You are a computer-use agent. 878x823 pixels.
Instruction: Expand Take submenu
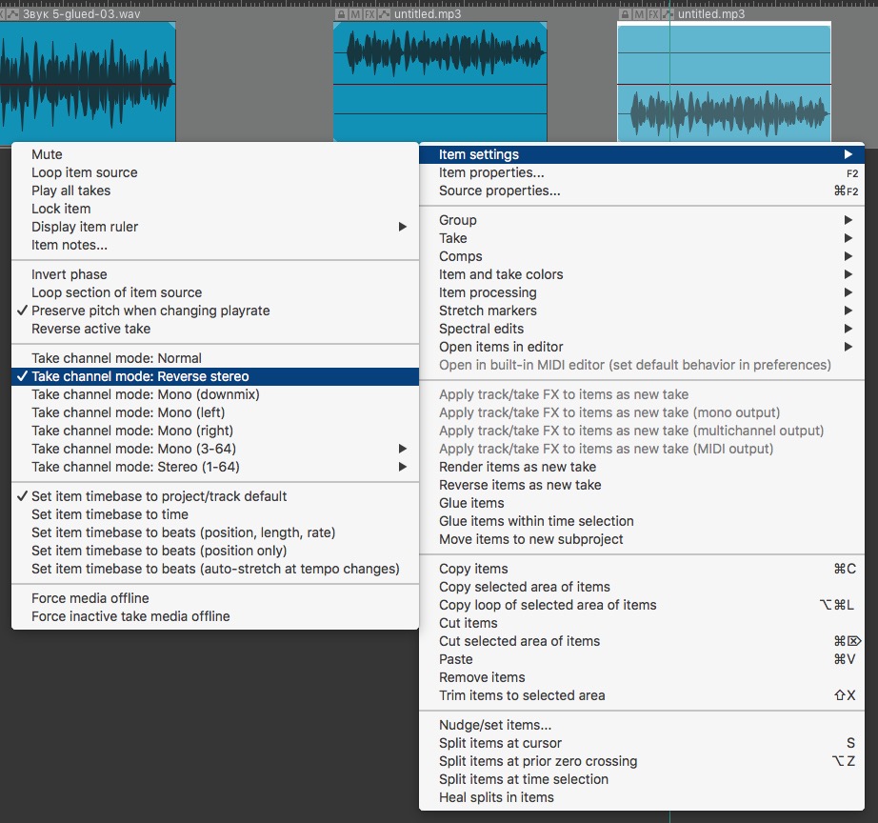[642, 238]
